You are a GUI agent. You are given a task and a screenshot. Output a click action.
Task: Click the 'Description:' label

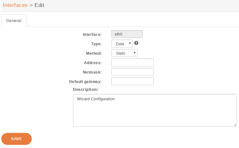pos(86,90)
